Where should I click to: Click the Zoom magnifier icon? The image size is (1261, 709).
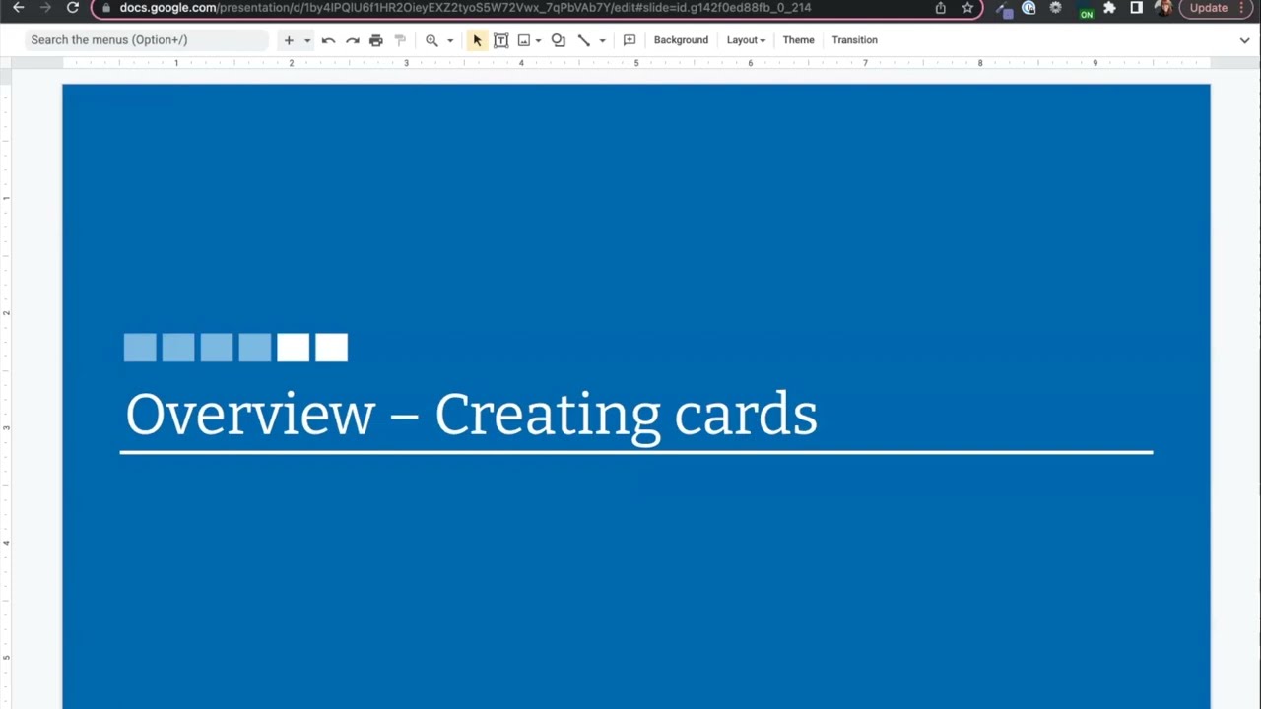tap(431, 40)
